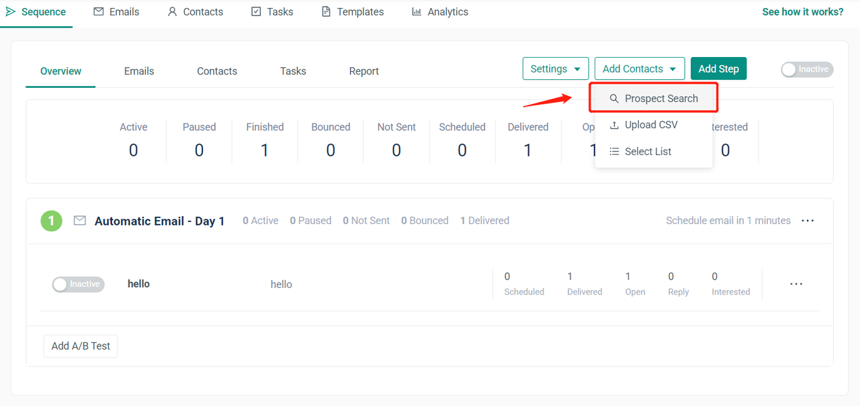
Task: Open the Settings dropdown
Action: pos(556,68)
